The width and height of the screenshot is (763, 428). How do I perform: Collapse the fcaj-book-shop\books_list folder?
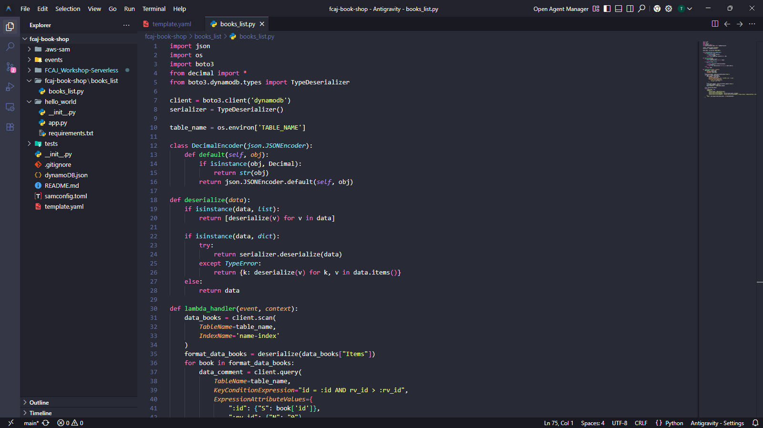29,81
